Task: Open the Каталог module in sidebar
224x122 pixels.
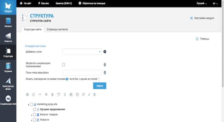Action: click(8, 22)
